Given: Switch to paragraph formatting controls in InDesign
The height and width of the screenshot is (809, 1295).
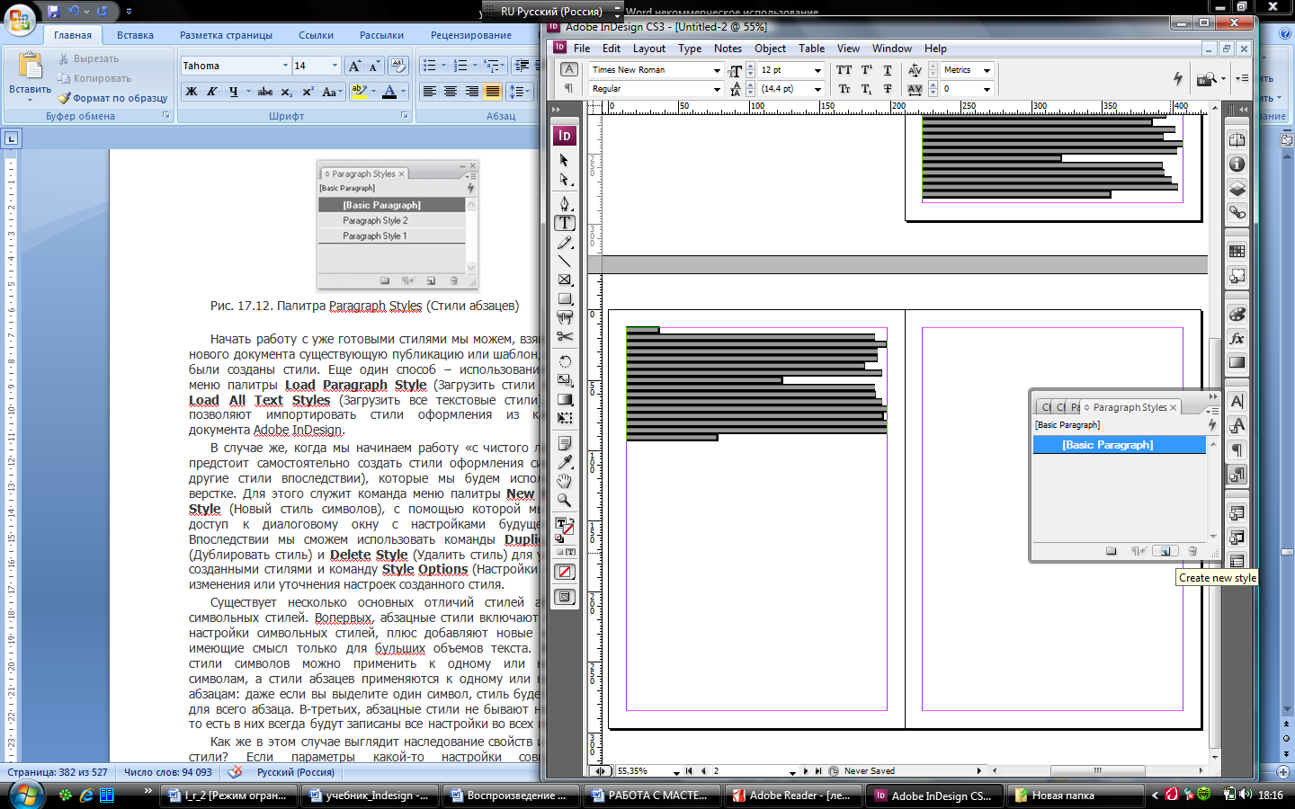Looking at the screenshot, I should [568, 89].
